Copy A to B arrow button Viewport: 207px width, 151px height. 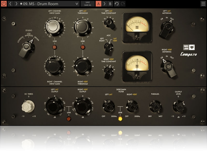[104, 4]
